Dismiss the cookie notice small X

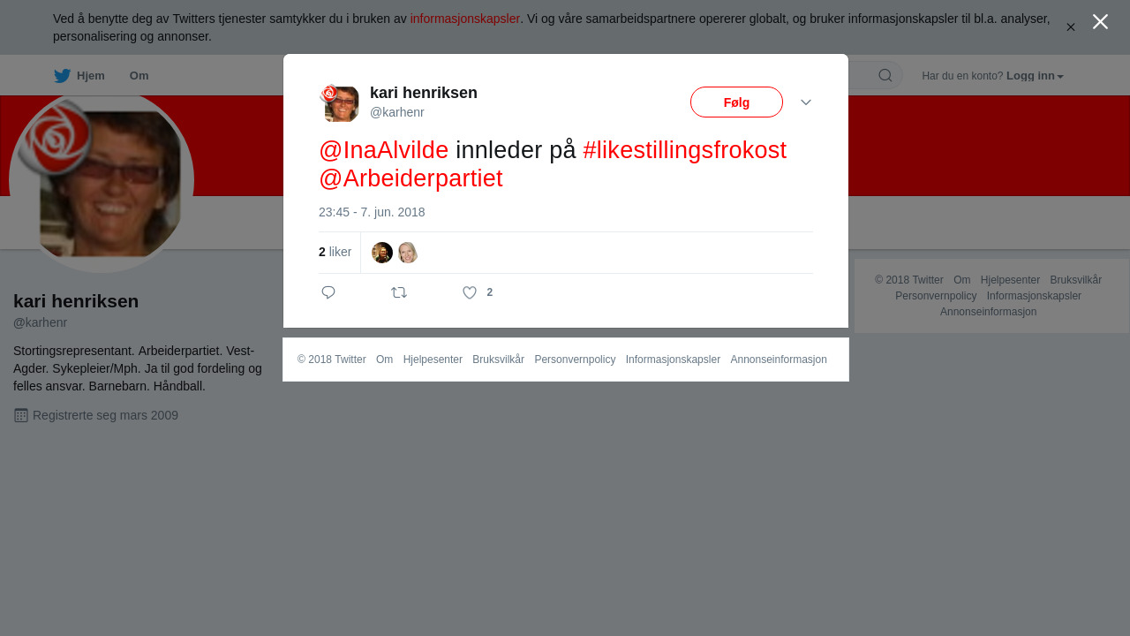pyautogui.click(x=1071, y=27)
